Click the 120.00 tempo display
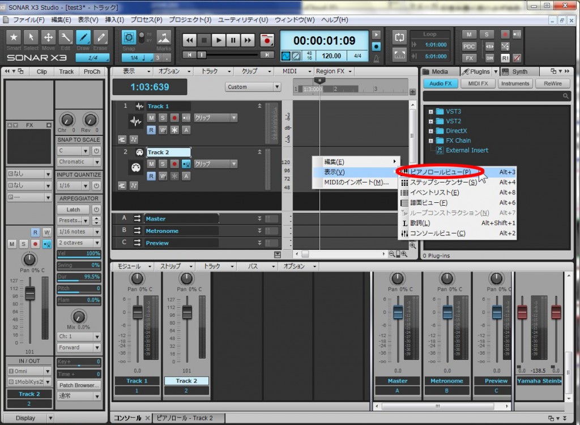This screenshot has height=425, width=580. (331, 56)
